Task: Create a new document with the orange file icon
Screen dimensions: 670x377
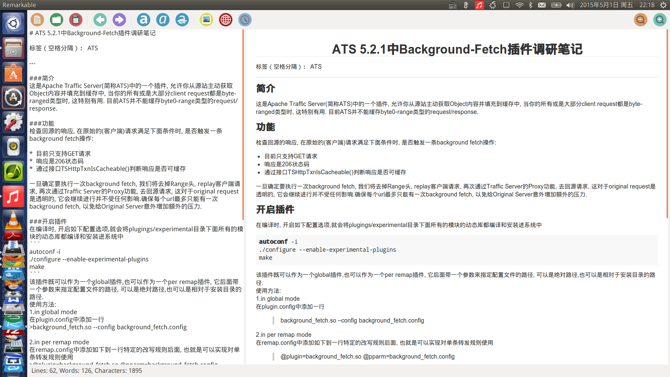Action: (x=37, y=20)
